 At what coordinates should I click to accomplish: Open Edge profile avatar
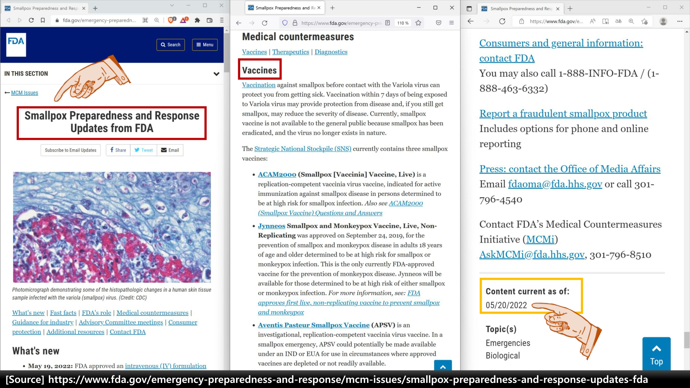tap(663, 21)
